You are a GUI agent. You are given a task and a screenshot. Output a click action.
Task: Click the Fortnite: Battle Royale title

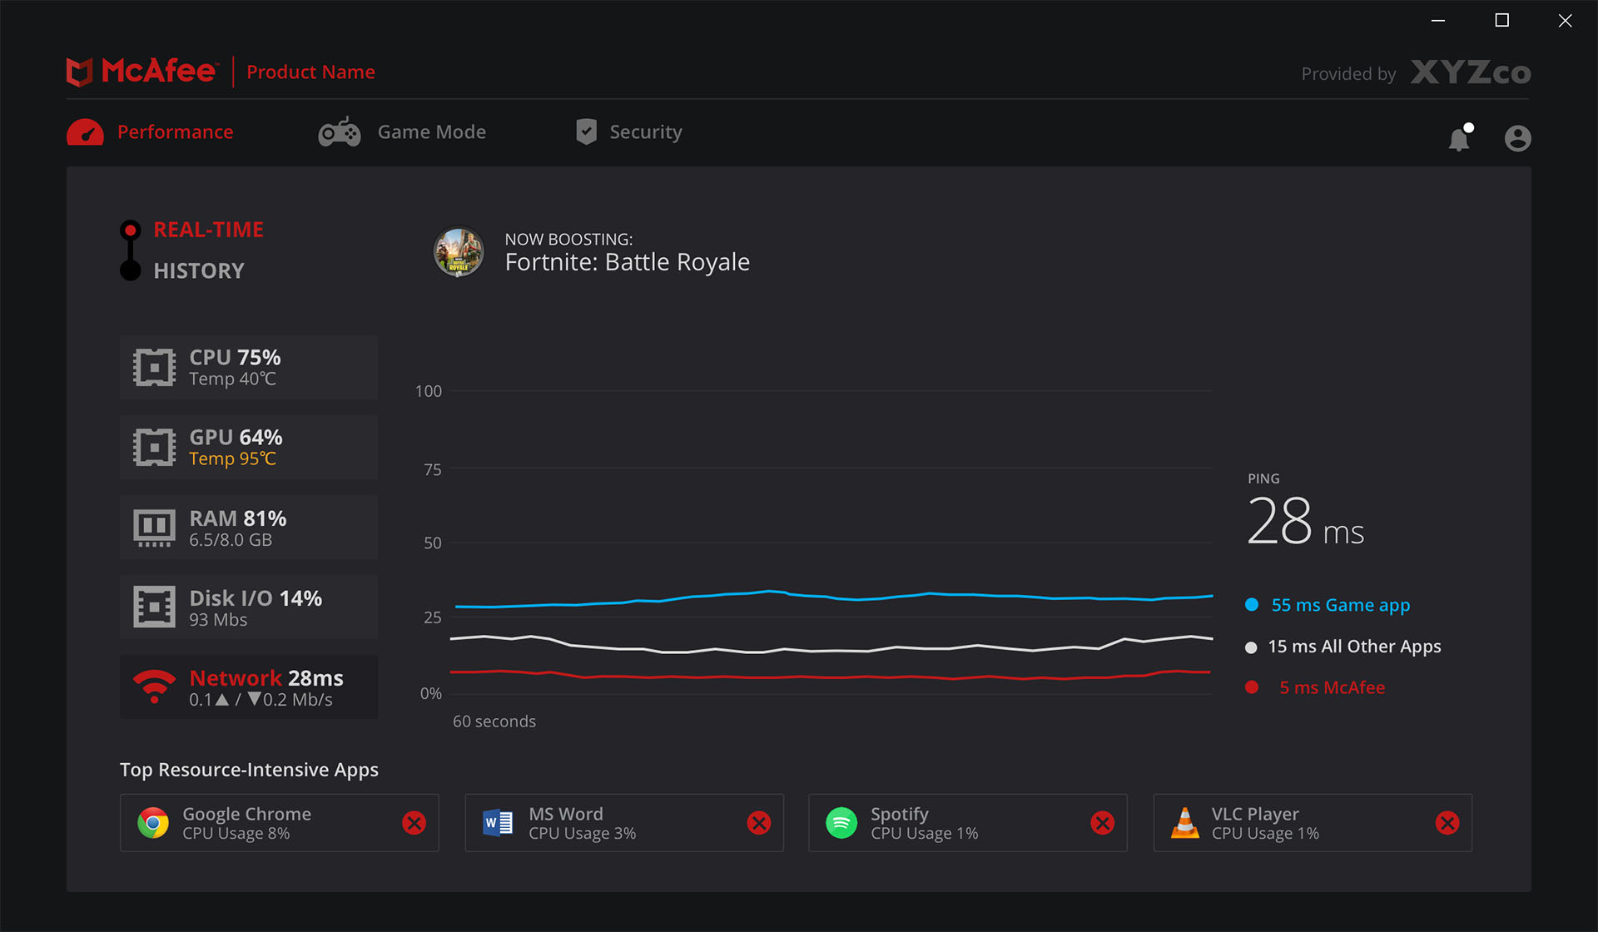(627, 262)
